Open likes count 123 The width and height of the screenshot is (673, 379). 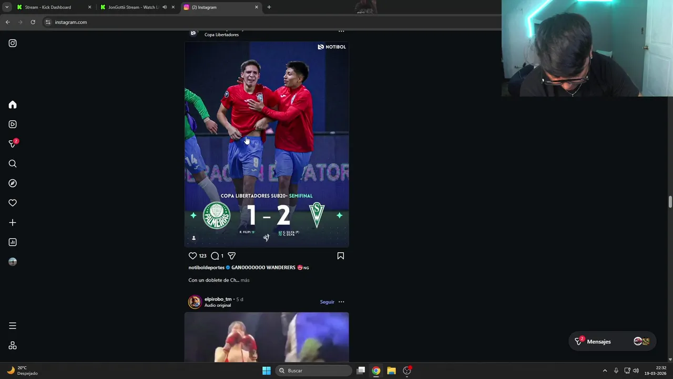(x=202, y=256)
